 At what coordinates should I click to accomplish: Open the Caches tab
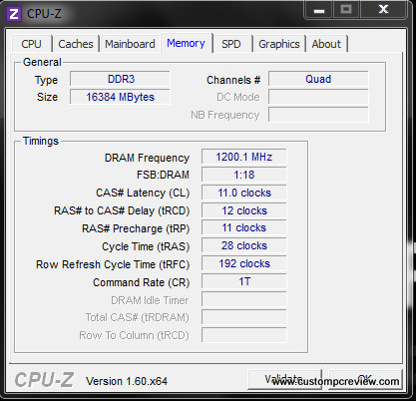click(76, 44)
